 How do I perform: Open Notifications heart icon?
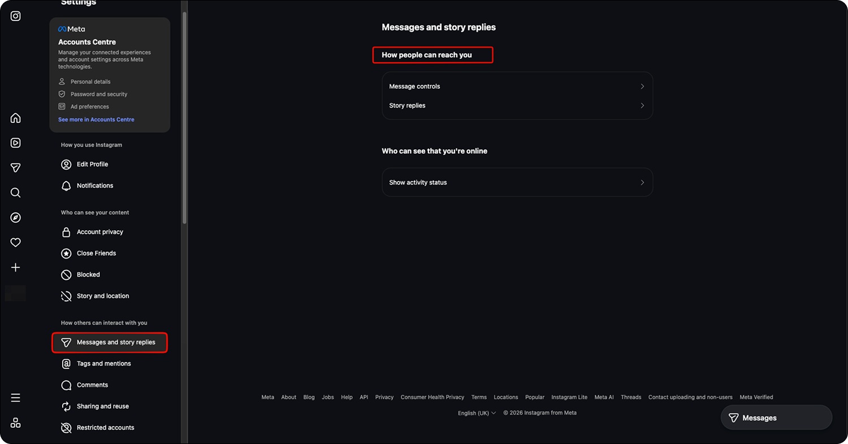pyautogui.click(x=16, y=243)
